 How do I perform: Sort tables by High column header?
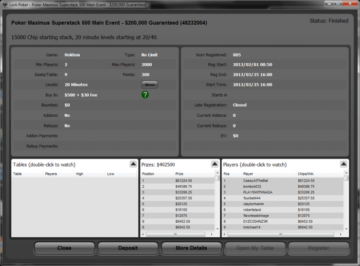89,174
